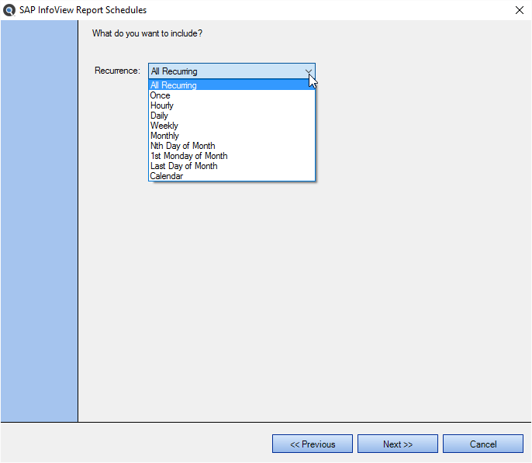This screenshot has height=463, width=532.
Task: Choose the Weekly recurrence entry
Action: (x=232, y=126)
